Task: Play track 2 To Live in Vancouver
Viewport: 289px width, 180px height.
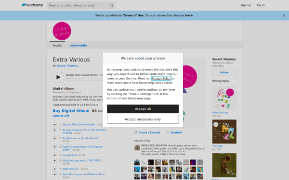Action: [54, 130]
